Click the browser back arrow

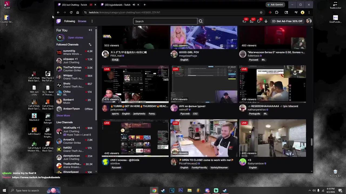coord(58,12)
